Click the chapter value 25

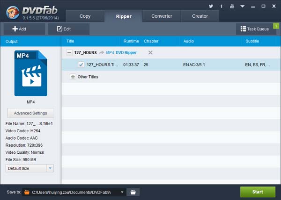point(146,64)
